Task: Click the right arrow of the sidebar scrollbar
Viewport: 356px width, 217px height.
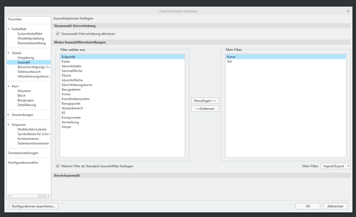Action: 49,196
